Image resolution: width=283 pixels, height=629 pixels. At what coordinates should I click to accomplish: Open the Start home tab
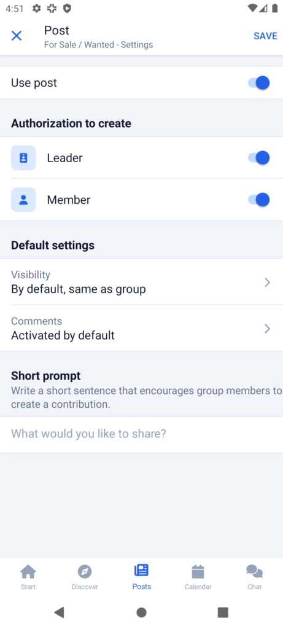tap(28, 577)
